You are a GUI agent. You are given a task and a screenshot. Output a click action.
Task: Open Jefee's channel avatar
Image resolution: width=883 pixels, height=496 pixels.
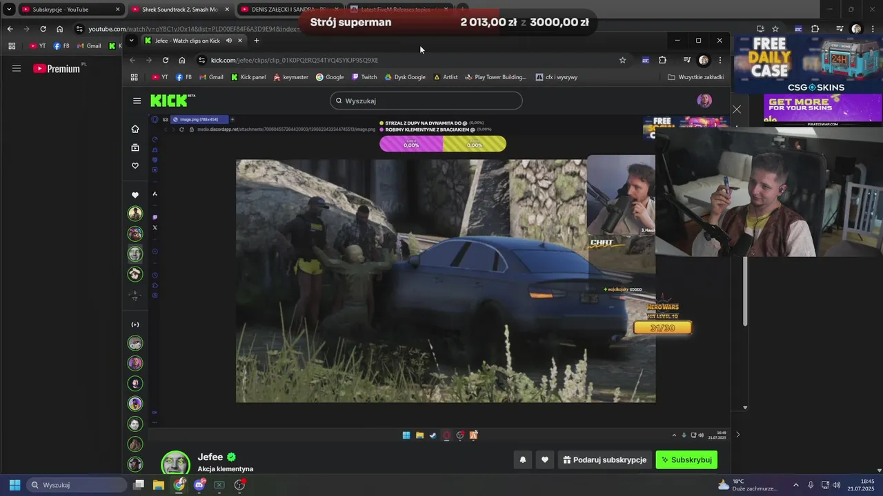175,464
